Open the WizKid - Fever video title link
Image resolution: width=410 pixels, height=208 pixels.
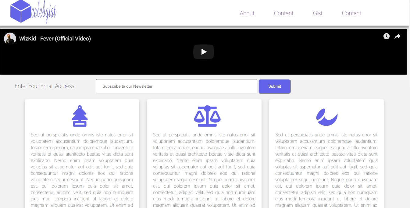pos(55,39)
